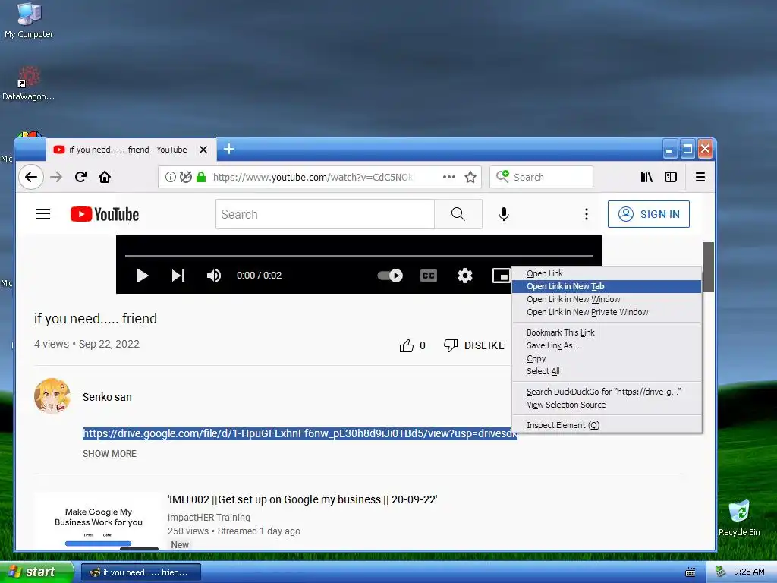Click the URL in the address bar

pyautogui.click(x=313, y=177)
